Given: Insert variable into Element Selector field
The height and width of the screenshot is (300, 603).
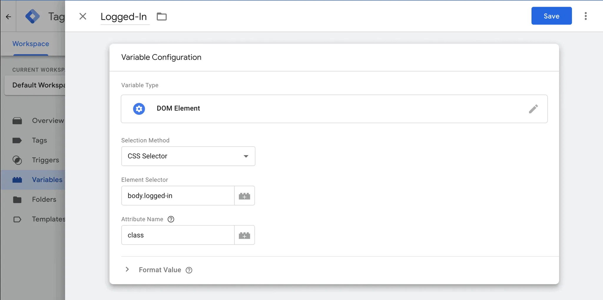Looking at the screenshot, I should [x=244, y=196].
